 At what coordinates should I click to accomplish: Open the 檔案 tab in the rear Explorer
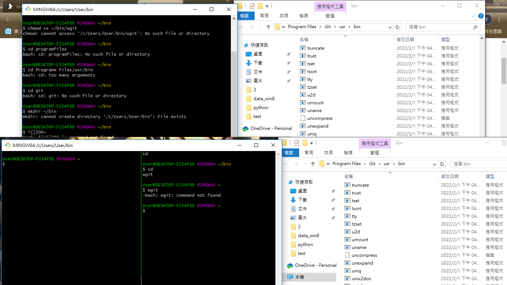[x=245, y=16]
